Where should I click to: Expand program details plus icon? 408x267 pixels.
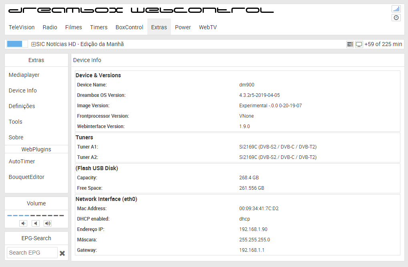point(33,44)
